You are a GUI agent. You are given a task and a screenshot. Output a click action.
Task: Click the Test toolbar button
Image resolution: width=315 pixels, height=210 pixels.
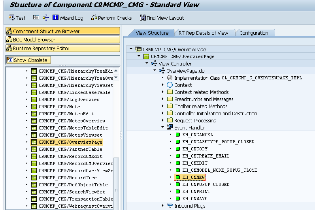(x=17, y=18)
